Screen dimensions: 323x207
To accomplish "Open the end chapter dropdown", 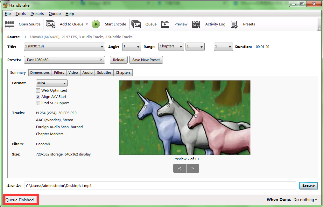I will point(223,47).
